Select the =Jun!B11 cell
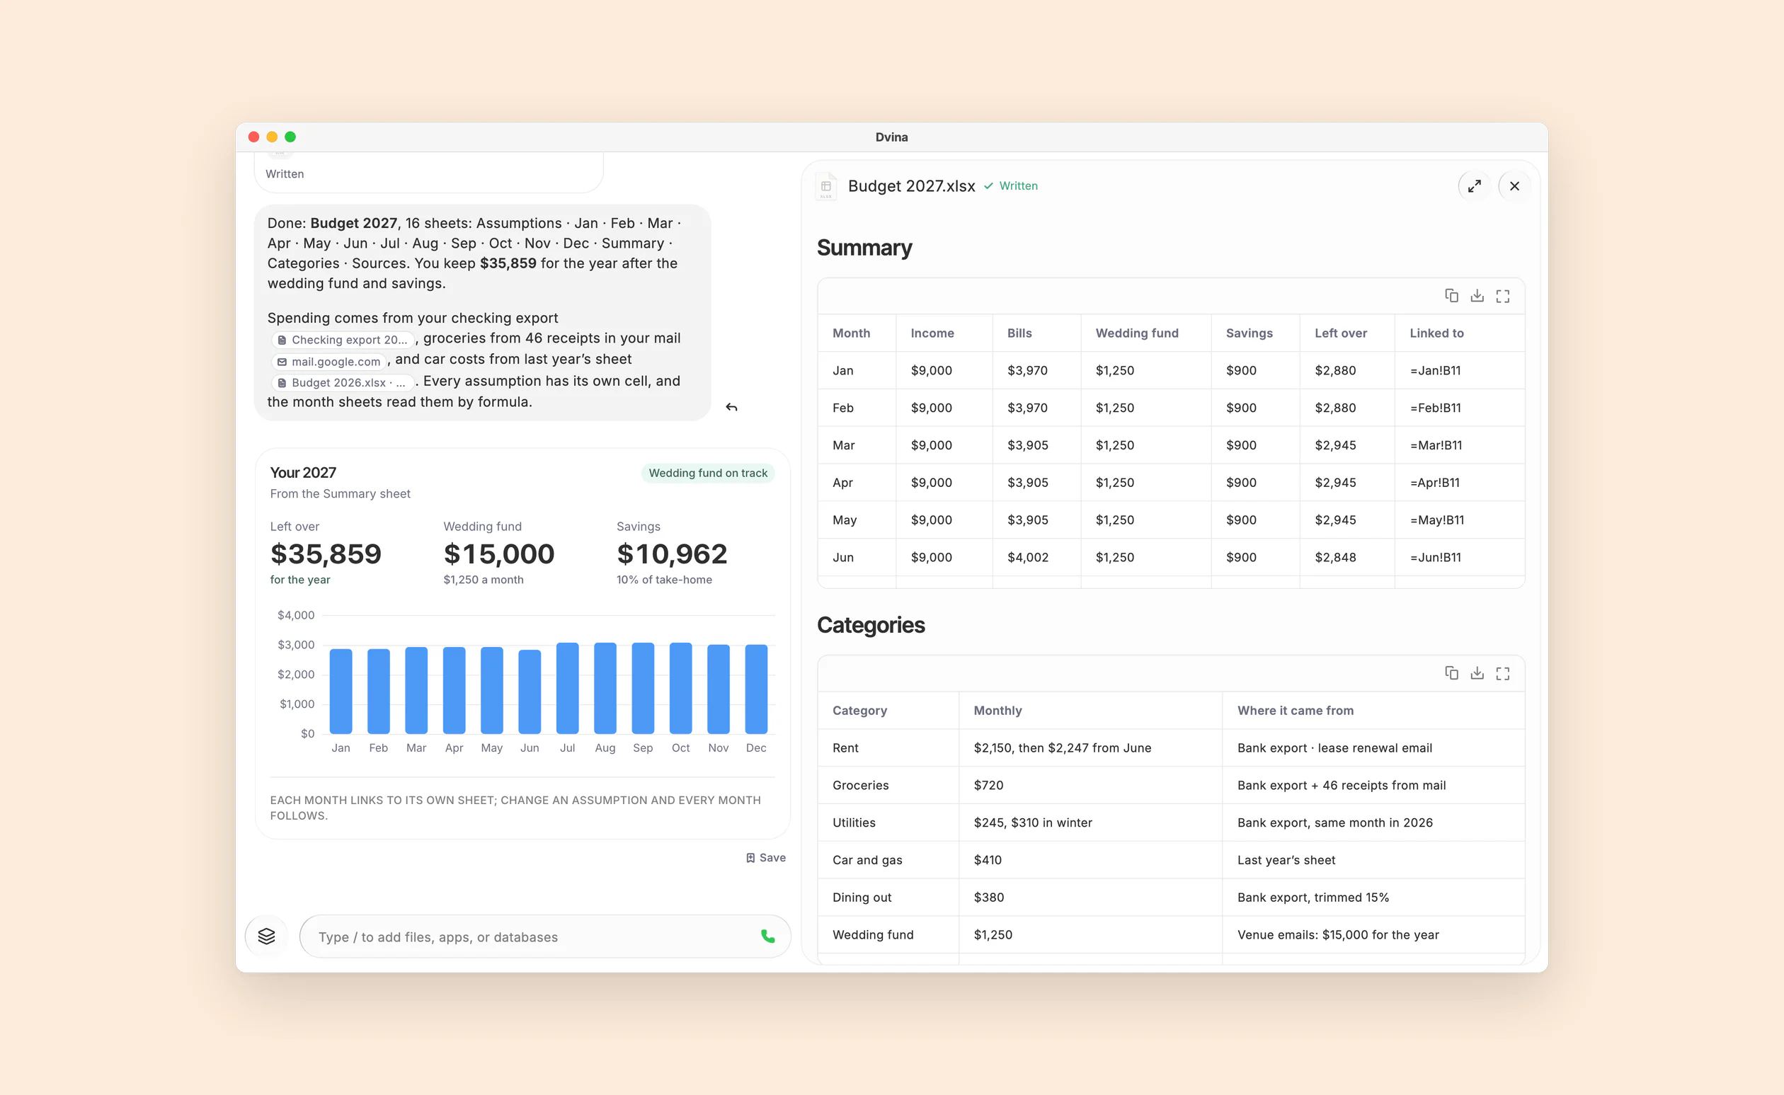This screenshot has height=1095, width=1784. [1460, 557]
